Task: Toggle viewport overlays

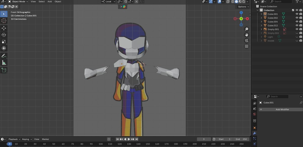Action: [219, 2]
